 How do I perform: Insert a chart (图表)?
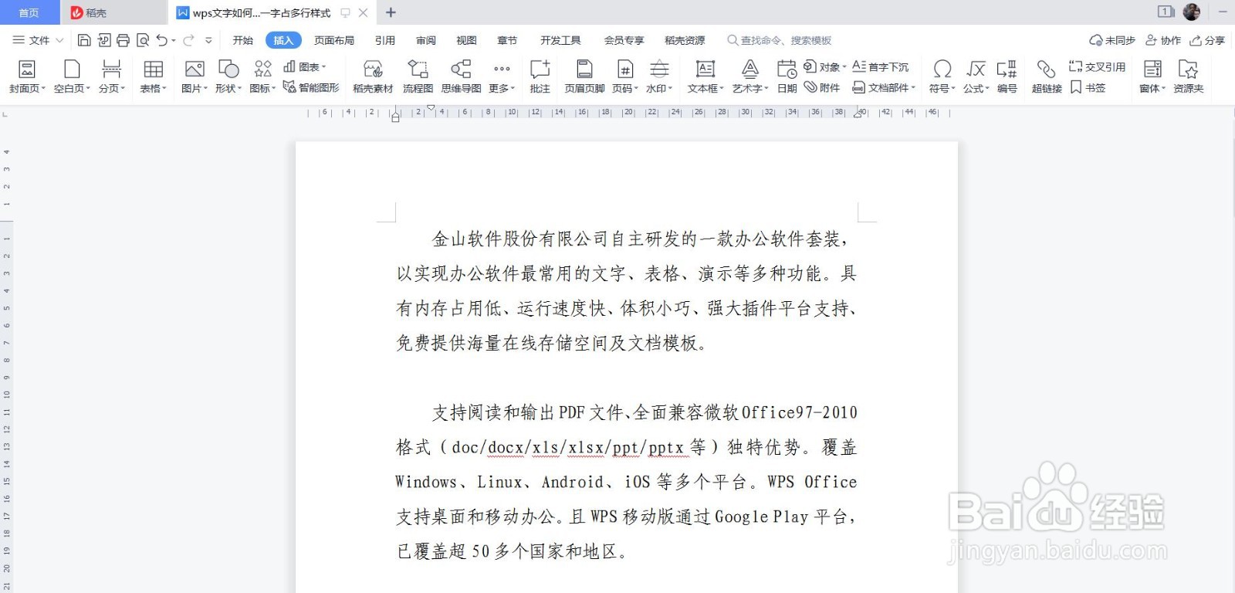coord(305,67)
